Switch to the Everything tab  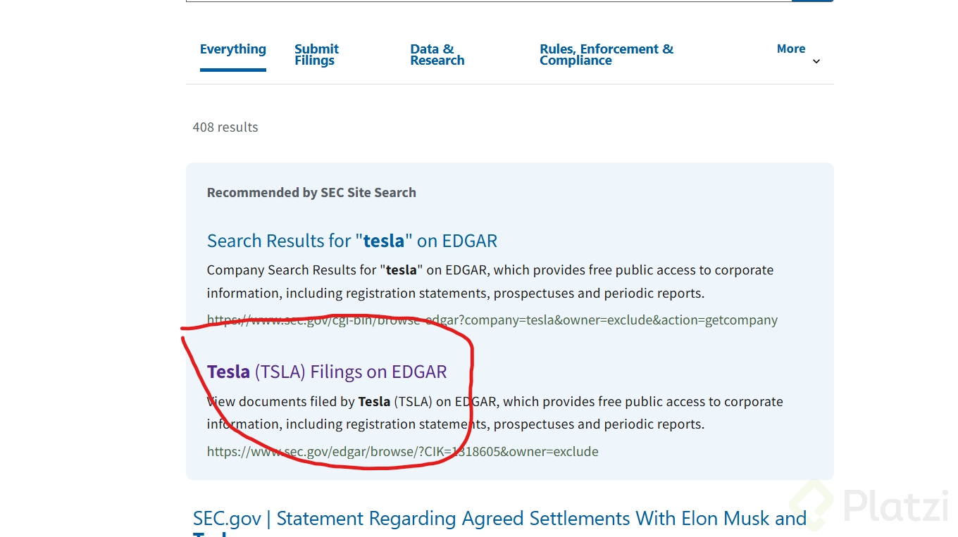pos(232,49)
